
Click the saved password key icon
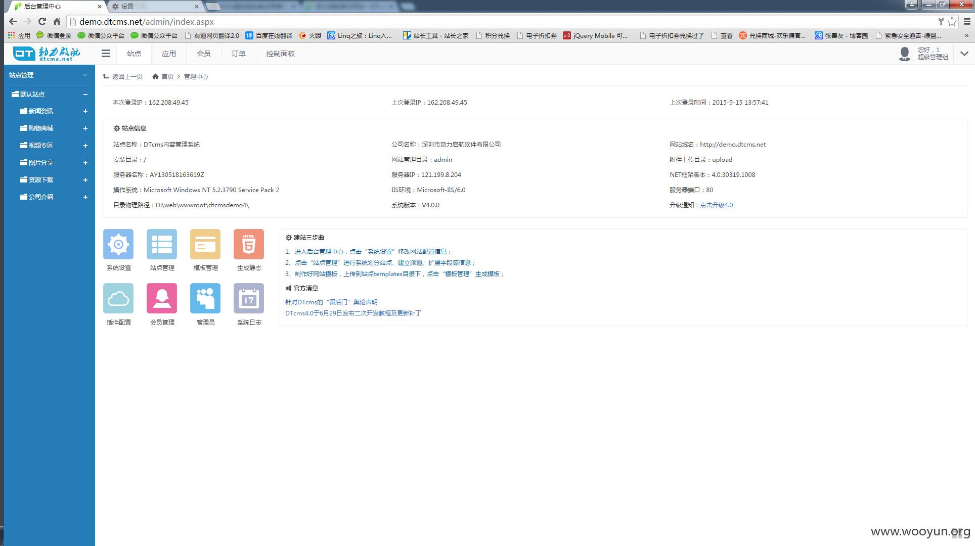tap(941, 22)
